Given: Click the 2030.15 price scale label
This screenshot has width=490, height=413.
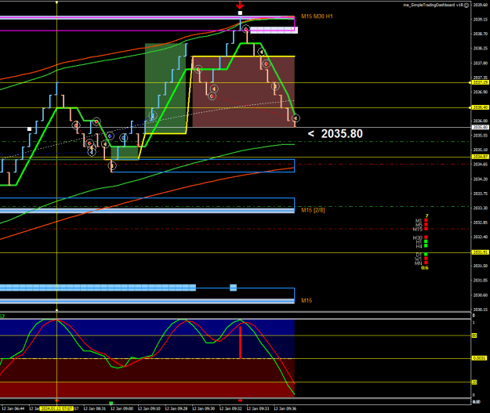Looking at the screenshot, I should coord(481,310).
